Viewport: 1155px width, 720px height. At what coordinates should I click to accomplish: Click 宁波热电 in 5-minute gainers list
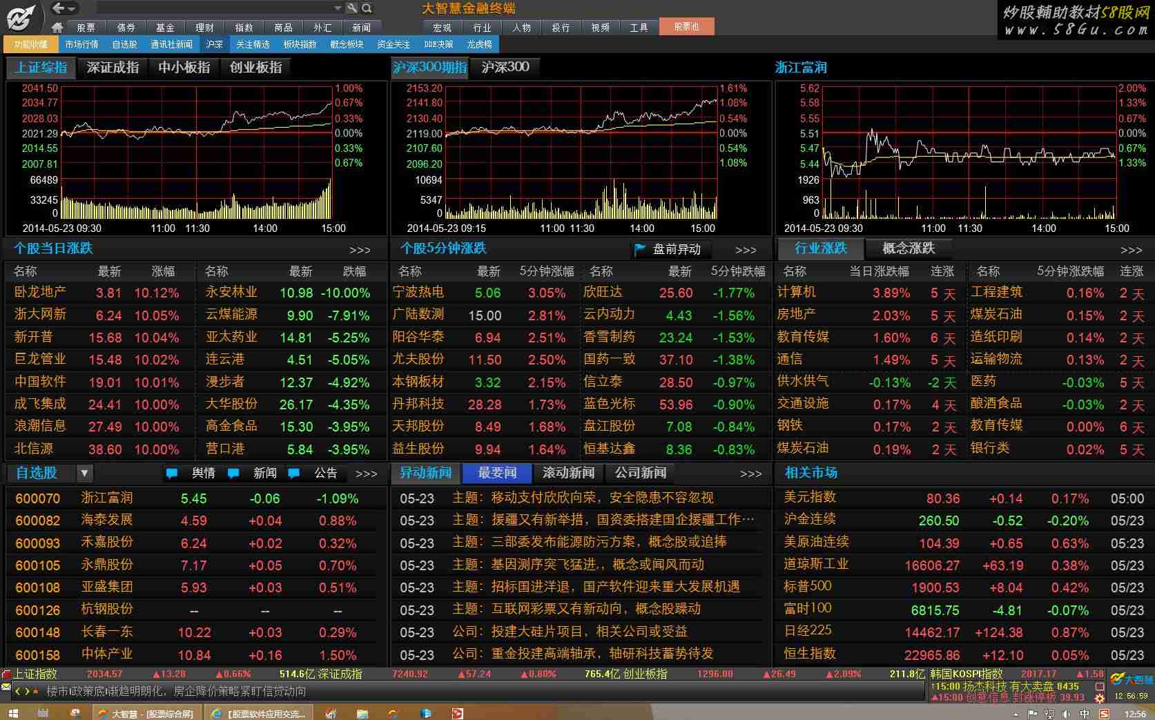point(418,293)
